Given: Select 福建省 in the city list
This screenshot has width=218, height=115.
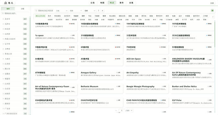Looking at the screenshot, I should [x=15, y=79].
